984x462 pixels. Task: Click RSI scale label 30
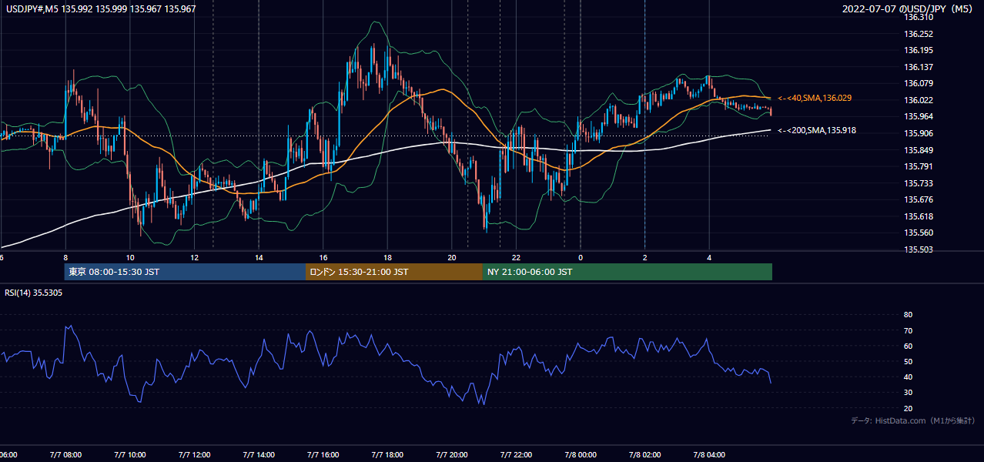[908, 392]
